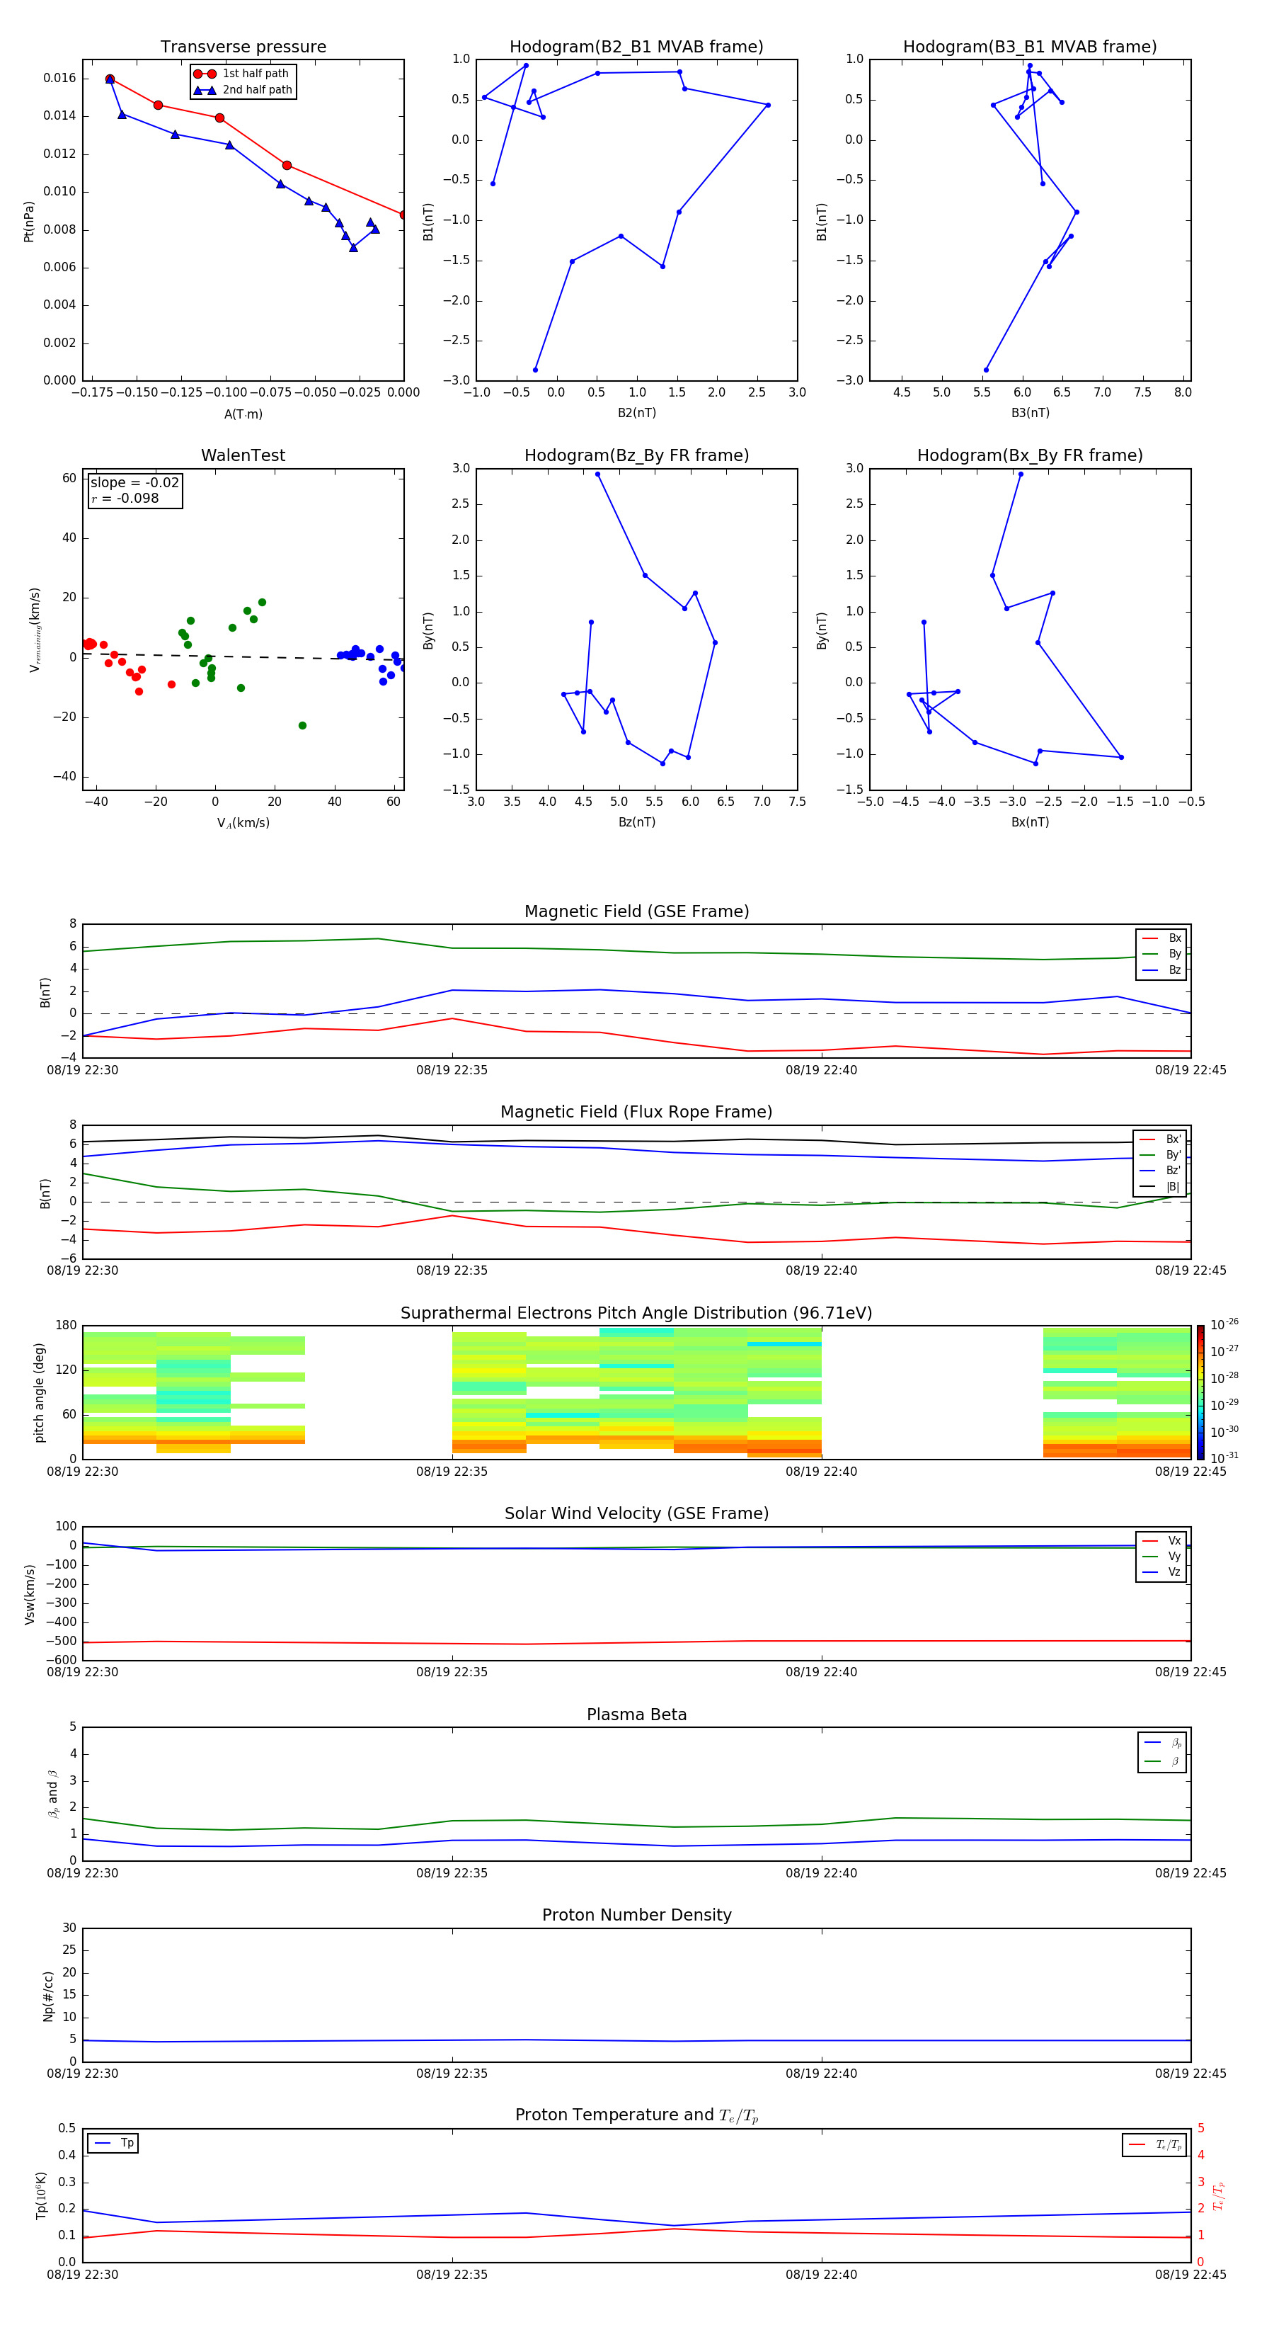Click the 'Bx(nT)' x-axis label
This screenshot has width=1274, height=2337.
(x=1030, y=822)
